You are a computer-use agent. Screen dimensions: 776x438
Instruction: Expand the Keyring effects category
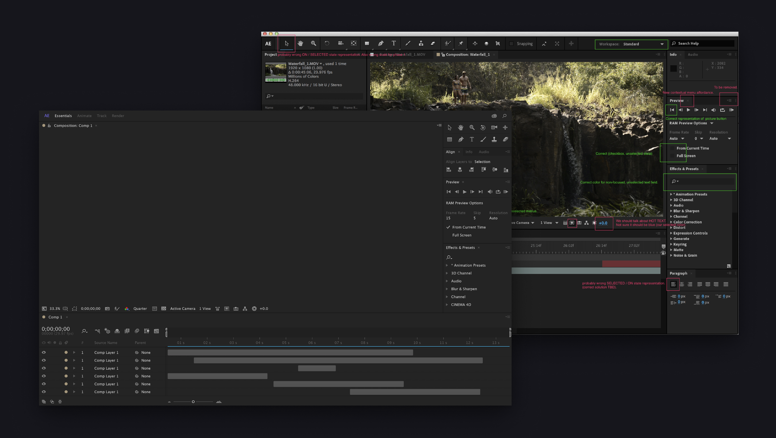671,245
